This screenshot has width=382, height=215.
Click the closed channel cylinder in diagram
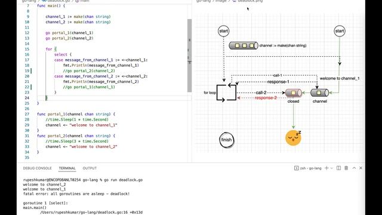pos(293,93)
